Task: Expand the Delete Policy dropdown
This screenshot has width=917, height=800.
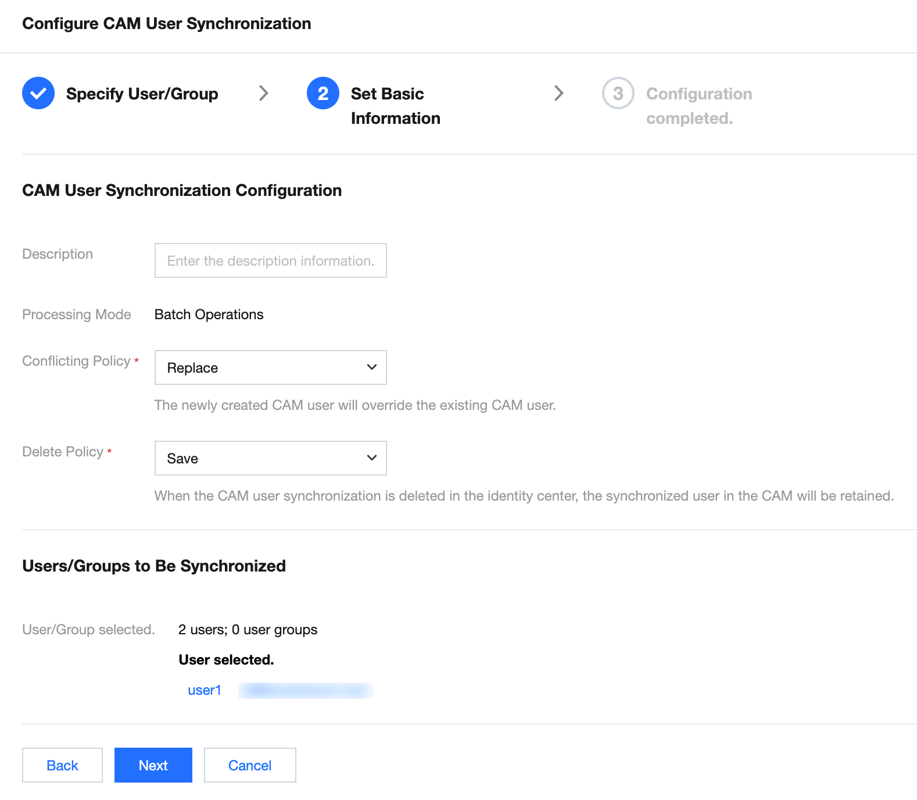Action: (270, 458)
